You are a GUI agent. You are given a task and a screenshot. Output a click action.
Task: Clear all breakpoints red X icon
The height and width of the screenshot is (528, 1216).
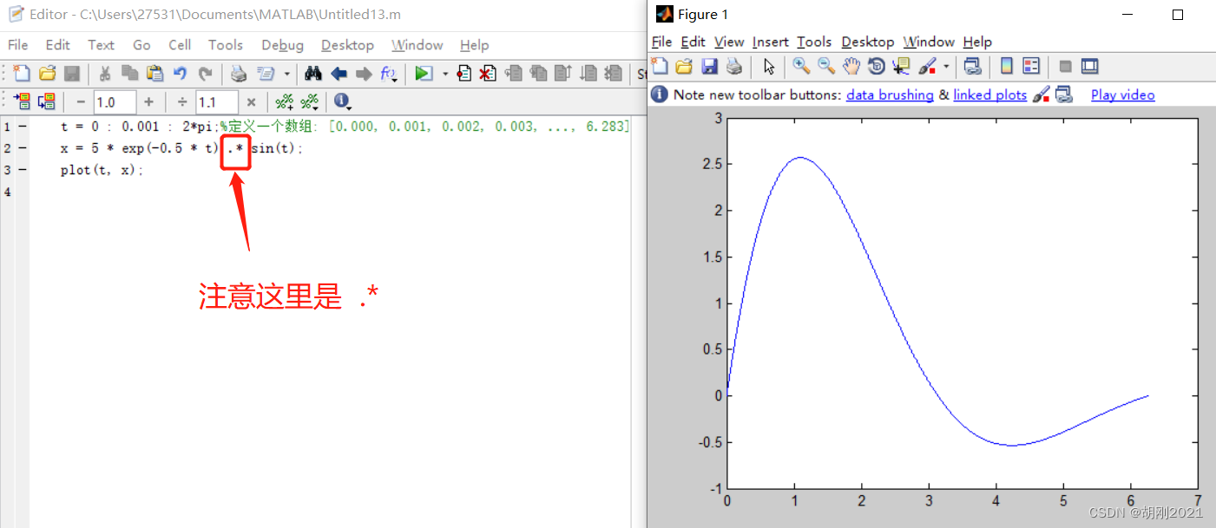click(489, 74)
